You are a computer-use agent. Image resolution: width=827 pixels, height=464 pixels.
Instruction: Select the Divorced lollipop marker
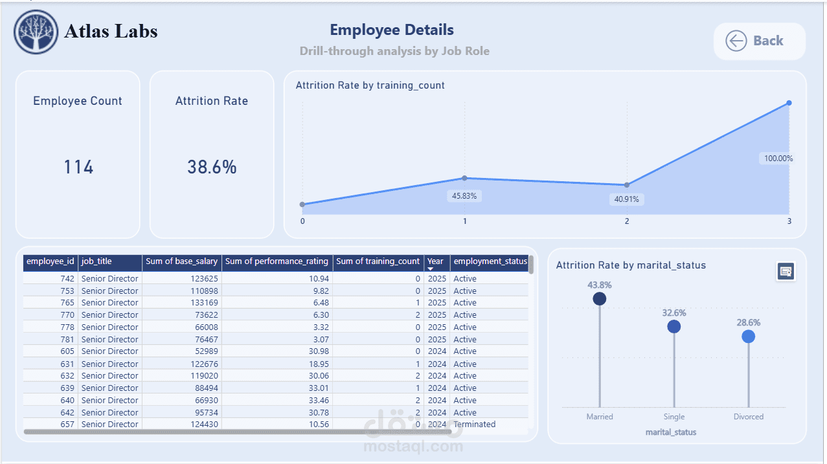click(749, 337)
